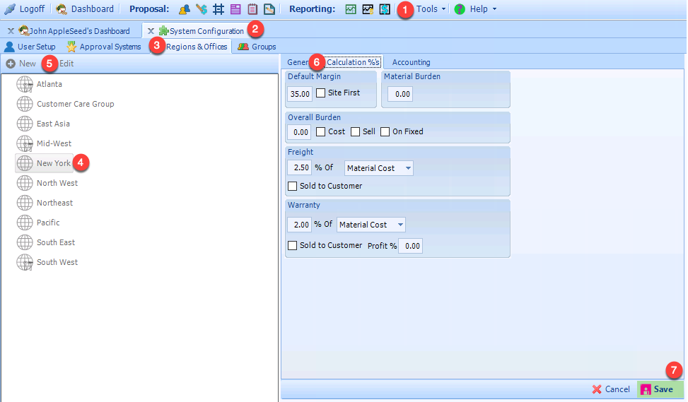Click the New plus icon
This screenshot has width=688, height=402.
(x=11, y=64)
